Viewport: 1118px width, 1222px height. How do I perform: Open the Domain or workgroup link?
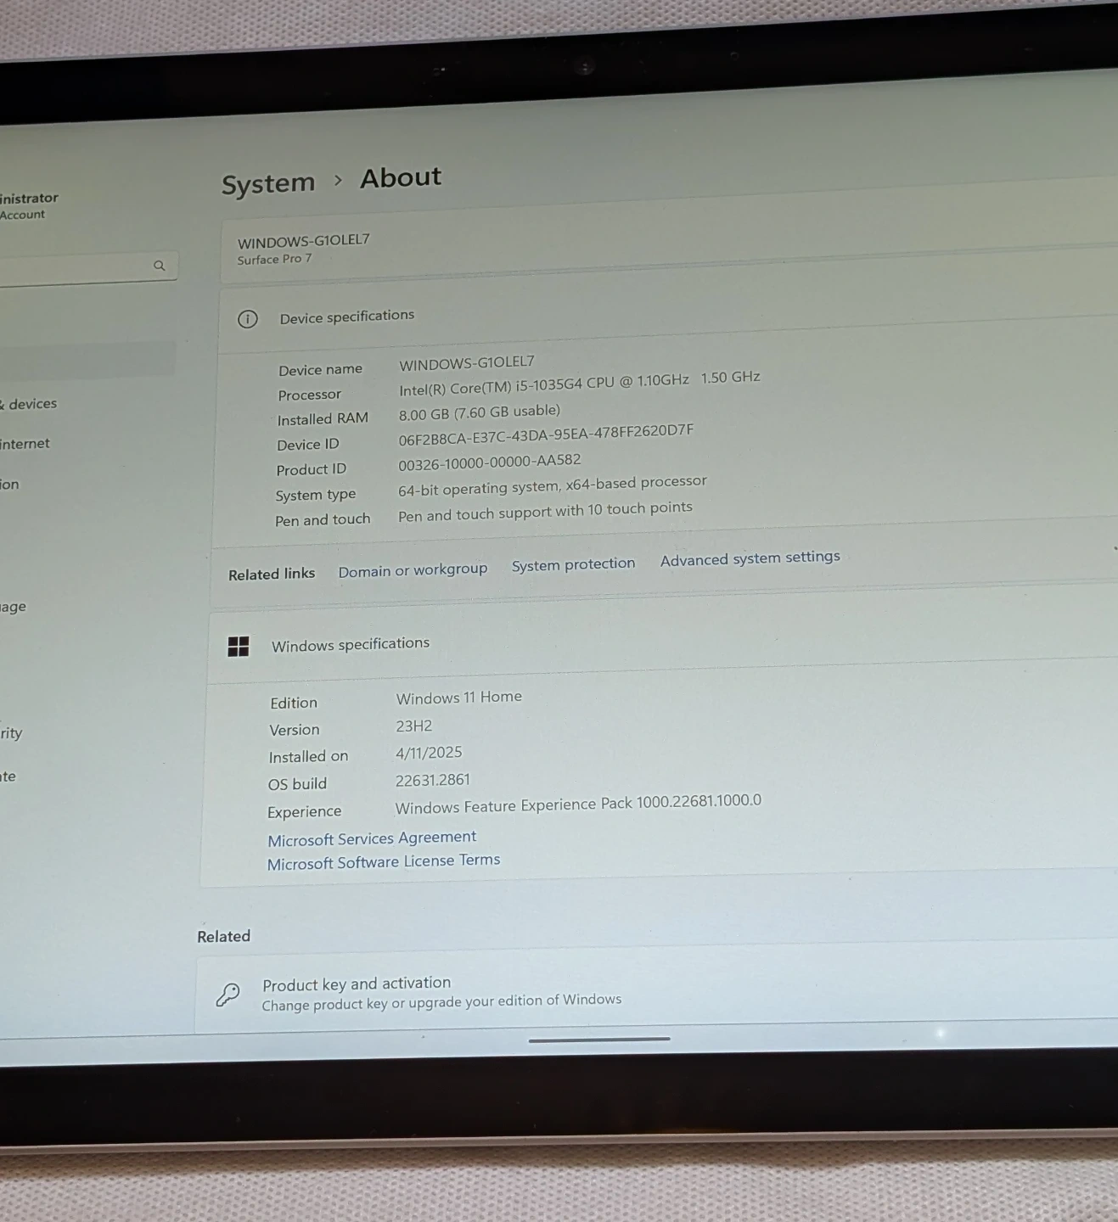pyautogui.click(x=413, y=570)
